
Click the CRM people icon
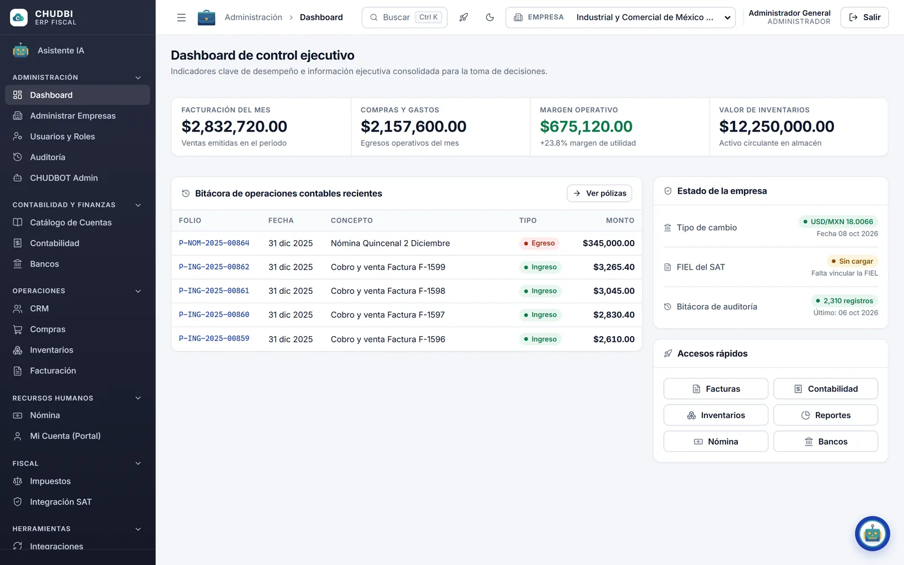point(18,308)
